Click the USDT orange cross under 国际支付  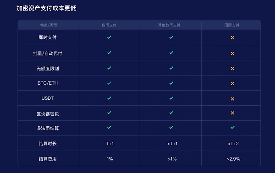coord(232,99)
